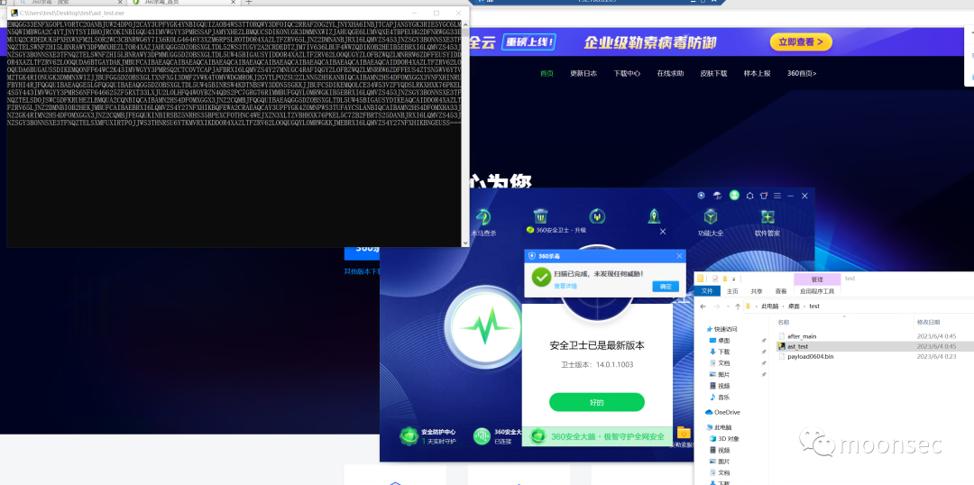Open 查看详情 link in scan popup
Viewport: 974px width, 485px height.
click(x=565, y=286)
